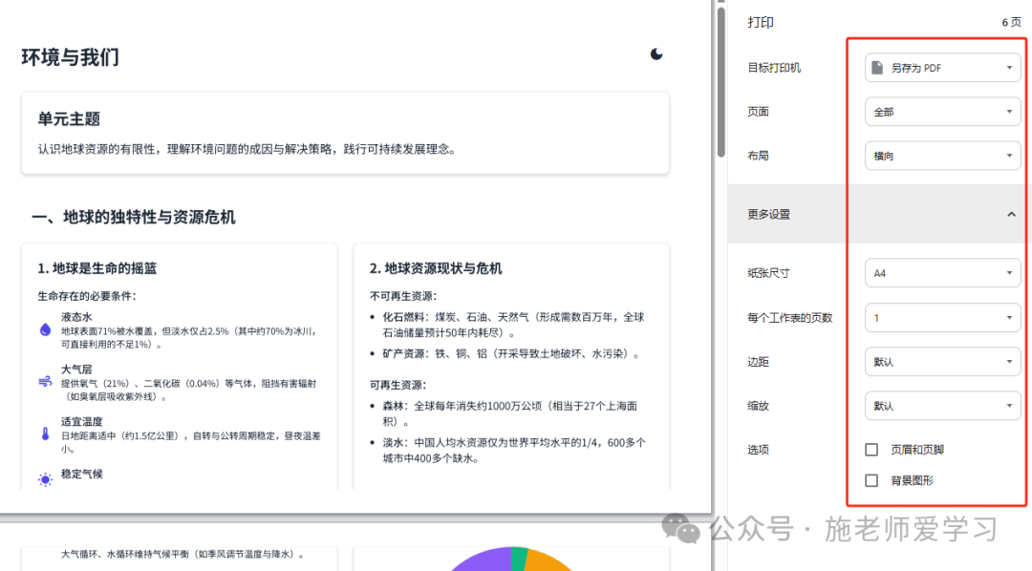Click the thermometer icon beside 适宜温度
The image size is (1032, 571).
[x=46, y=434]
